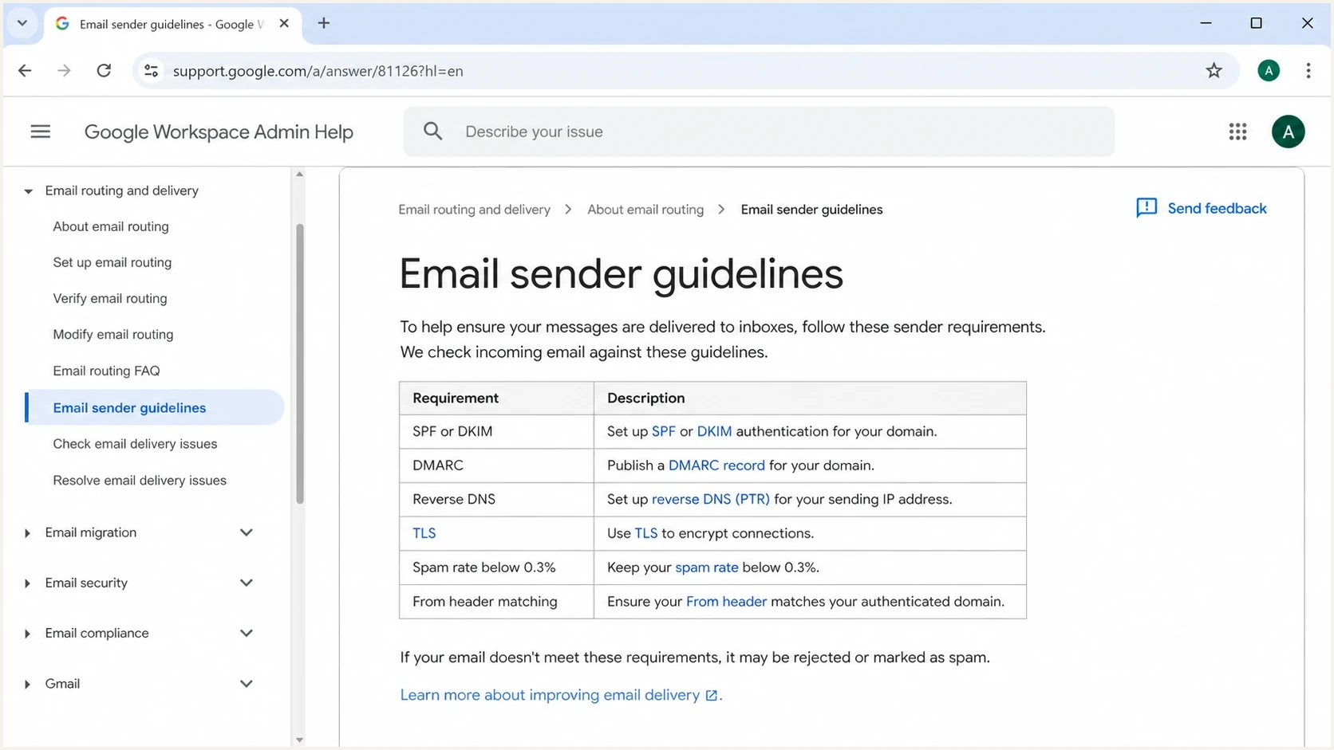Bookmark this page with star icon
Image resolution: width=1334 pixels, height=750 pixels.
pos(1214,71)
